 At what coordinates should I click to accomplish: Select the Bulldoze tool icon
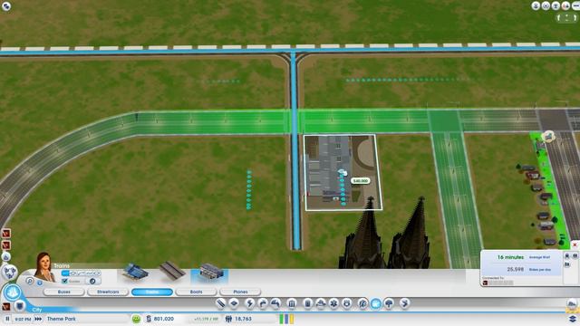405,303
